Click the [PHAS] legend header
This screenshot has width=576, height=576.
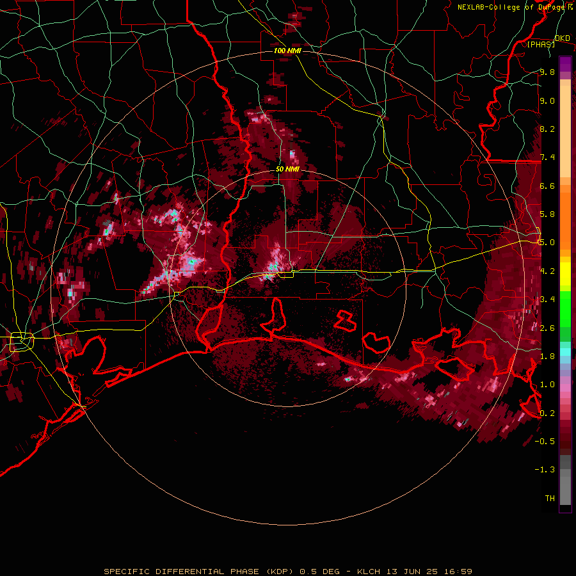click(541, 44)
